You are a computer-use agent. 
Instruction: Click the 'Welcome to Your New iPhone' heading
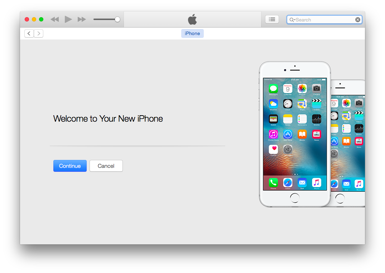point(108,119)
